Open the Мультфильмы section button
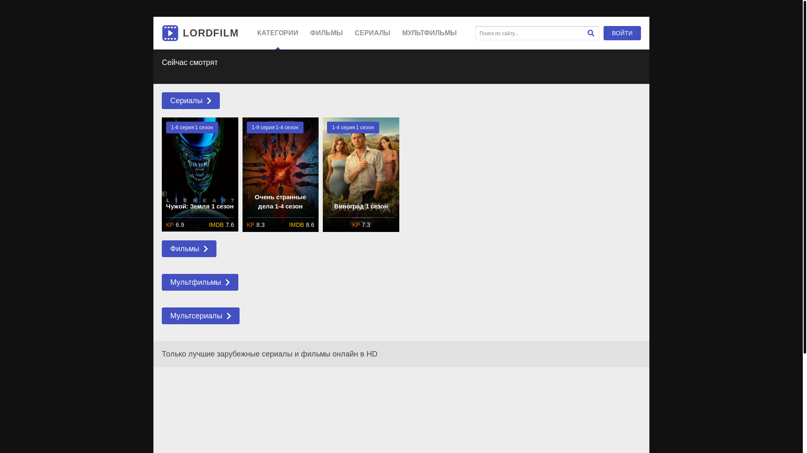 point(200,282)
